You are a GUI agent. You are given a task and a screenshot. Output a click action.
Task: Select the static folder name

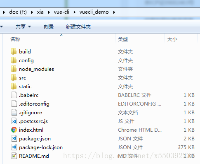click(x=25, y=87)
